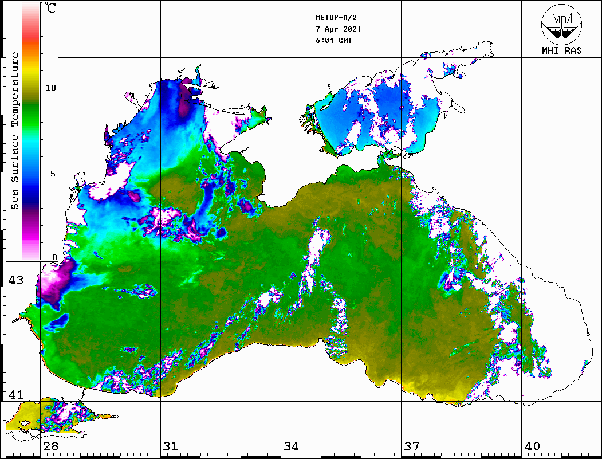The width and height of the screenshot is (602, 459).
Task: Click the 'MHI RAS' label text
Action: [562, 50]
